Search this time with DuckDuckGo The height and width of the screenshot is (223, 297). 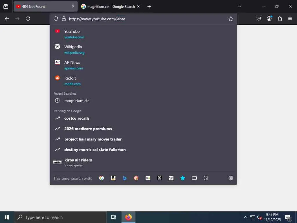click(x=136, y=178)
